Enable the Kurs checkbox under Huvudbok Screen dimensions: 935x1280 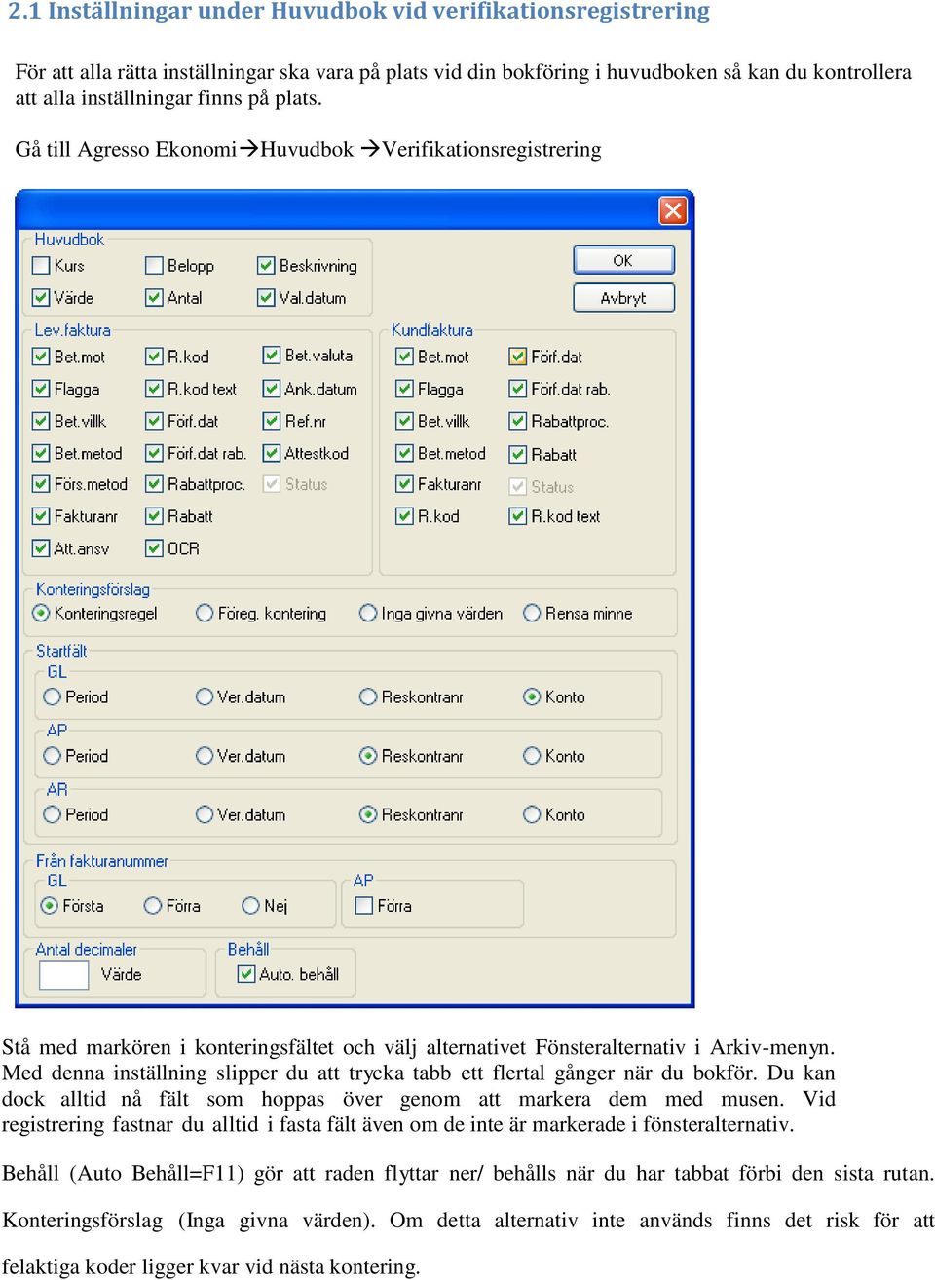[41, 266]
